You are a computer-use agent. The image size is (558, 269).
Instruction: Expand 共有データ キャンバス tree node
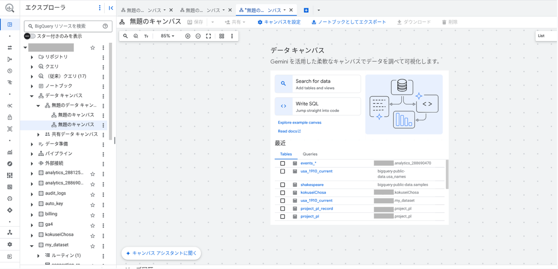point(39,135)
